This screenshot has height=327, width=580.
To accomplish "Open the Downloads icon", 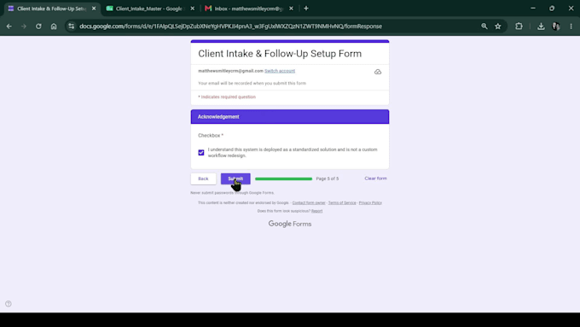I will pyautogui.click(x=541, y=26).
